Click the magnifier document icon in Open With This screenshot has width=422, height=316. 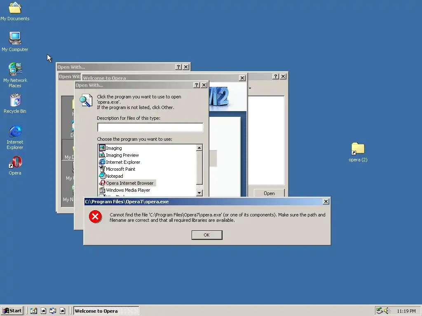pyautogui.click(x=86, y=100)
